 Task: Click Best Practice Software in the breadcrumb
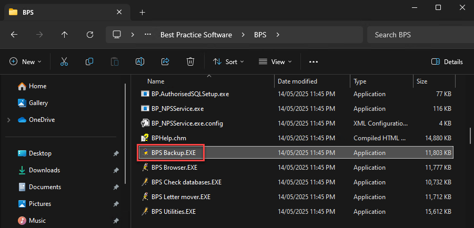[196, 35]
